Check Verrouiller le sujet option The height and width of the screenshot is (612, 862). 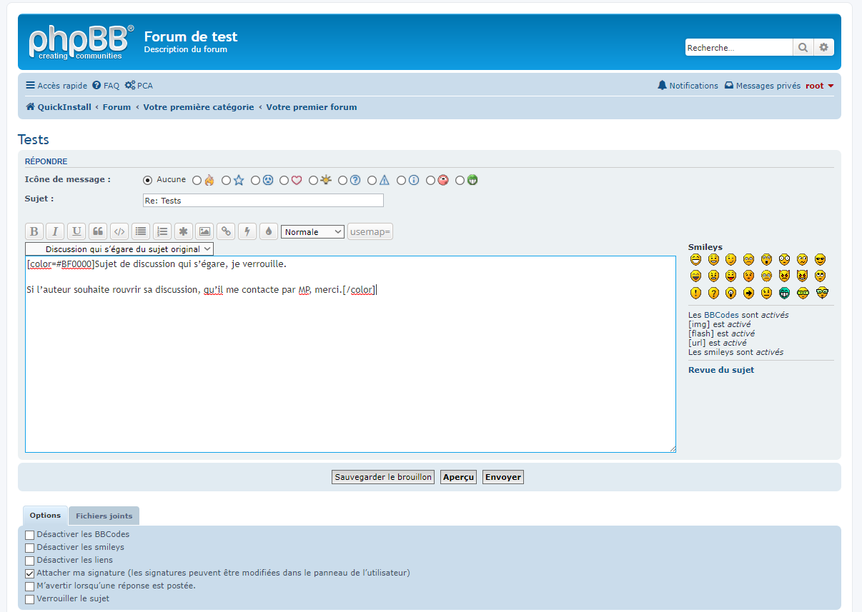[30, 599]
